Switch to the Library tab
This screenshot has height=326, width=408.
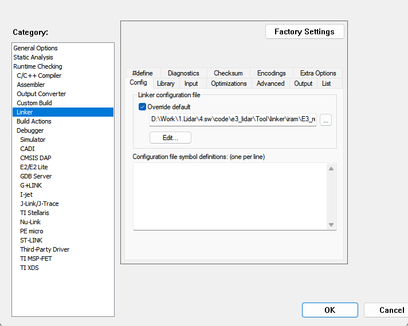[166, 84]
